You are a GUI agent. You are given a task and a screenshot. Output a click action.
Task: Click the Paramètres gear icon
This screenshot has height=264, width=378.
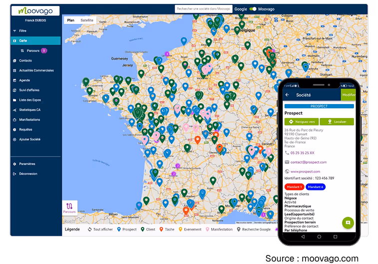[14, 164]
